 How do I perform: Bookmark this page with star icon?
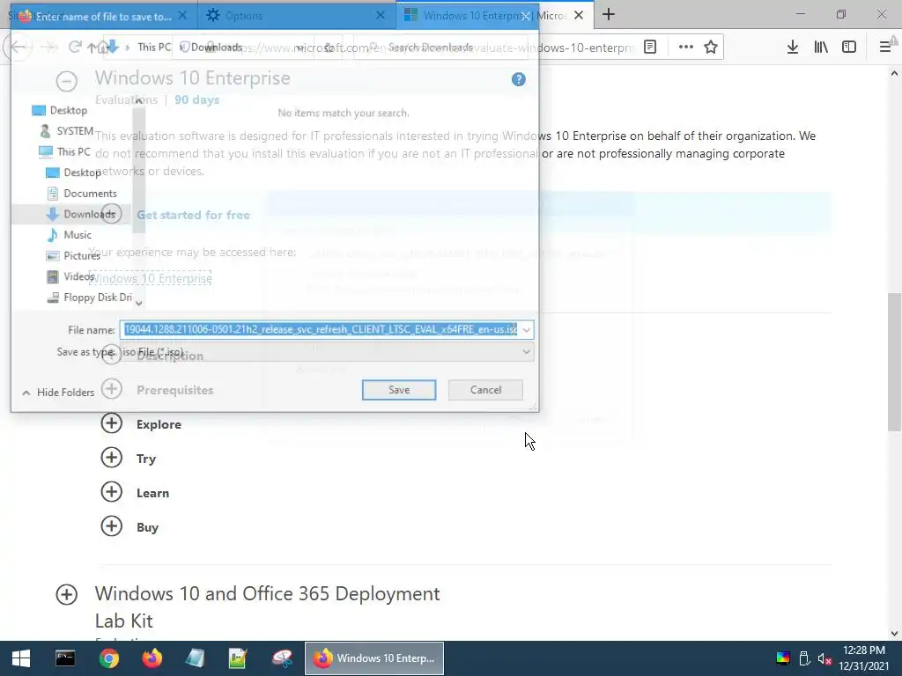click(x=711, y=48)
